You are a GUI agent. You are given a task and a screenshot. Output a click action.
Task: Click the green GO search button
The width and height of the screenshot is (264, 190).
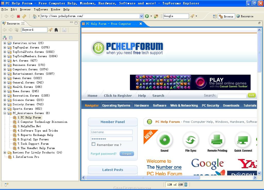point(252,95)
